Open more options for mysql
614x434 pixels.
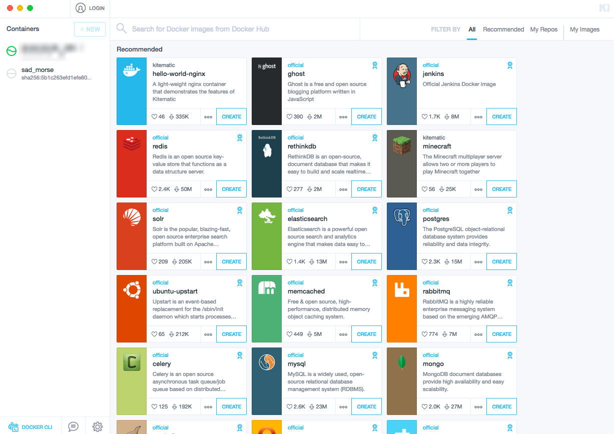point(343,407)
